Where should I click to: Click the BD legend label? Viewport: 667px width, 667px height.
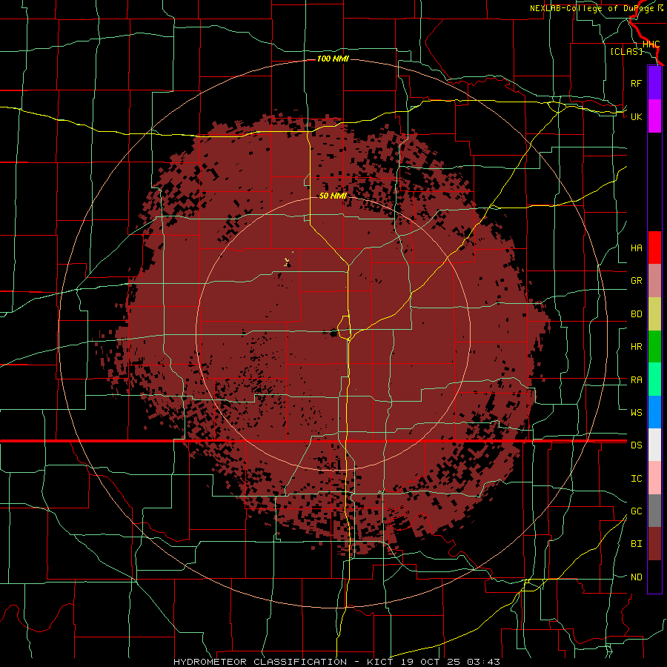point(636,314)
